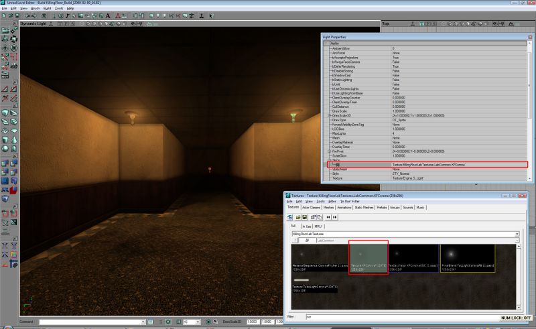Viewport: 536px width, 329px height.
Task: Click scroll down arrow in Light Properties
Action: [529, 179]
